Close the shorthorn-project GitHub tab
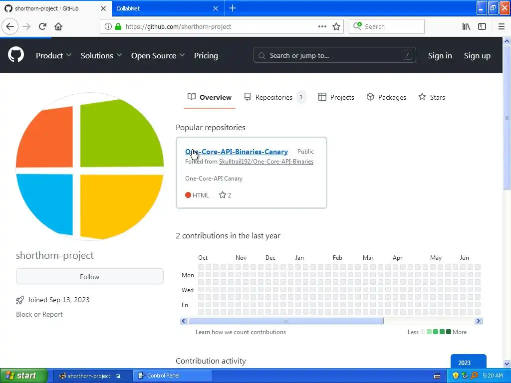 point(103,8)
